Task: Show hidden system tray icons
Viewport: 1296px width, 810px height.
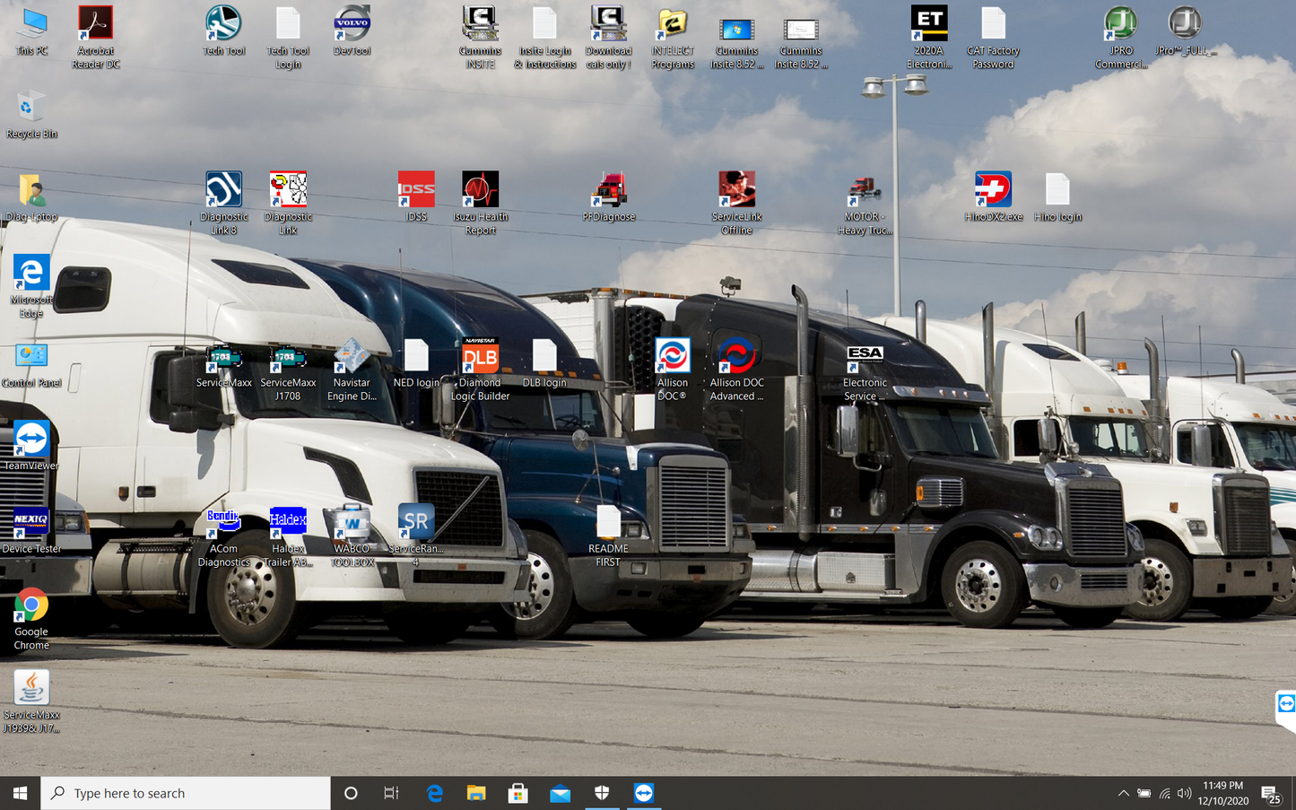Action: click(x=1123, y=793)
